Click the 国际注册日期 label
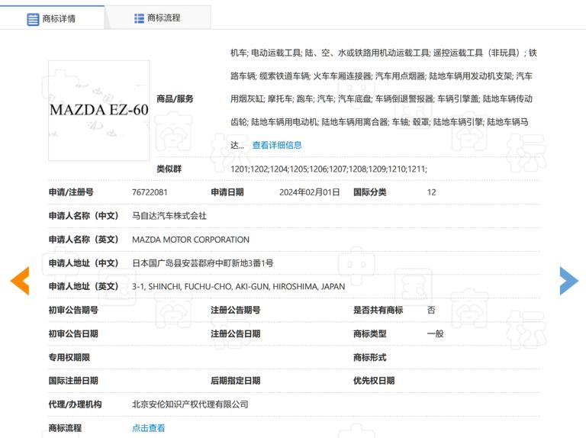Screen dimensions: 586x438 coord(73,381)
